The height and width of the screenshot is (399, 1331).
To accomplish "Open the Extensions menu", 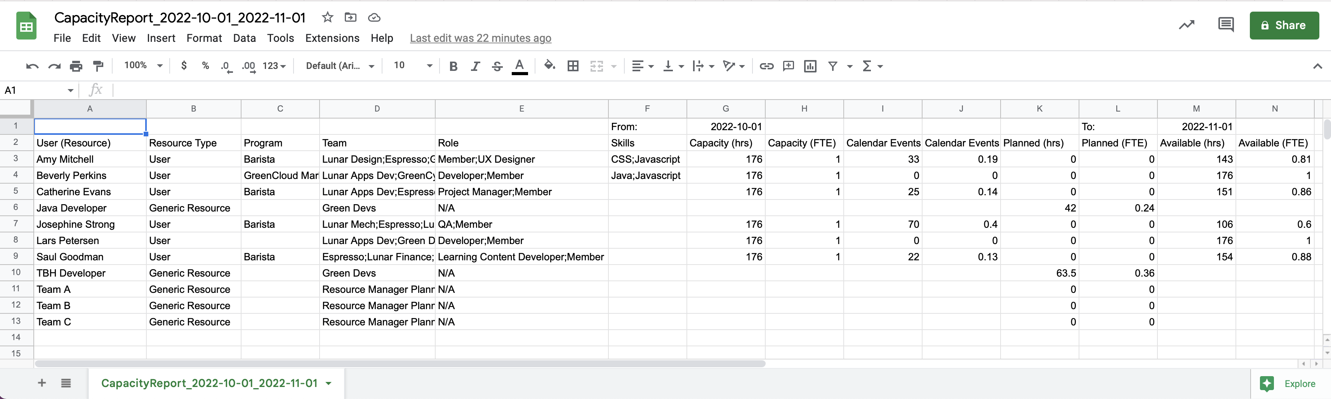I will click(x=332, y=38).
